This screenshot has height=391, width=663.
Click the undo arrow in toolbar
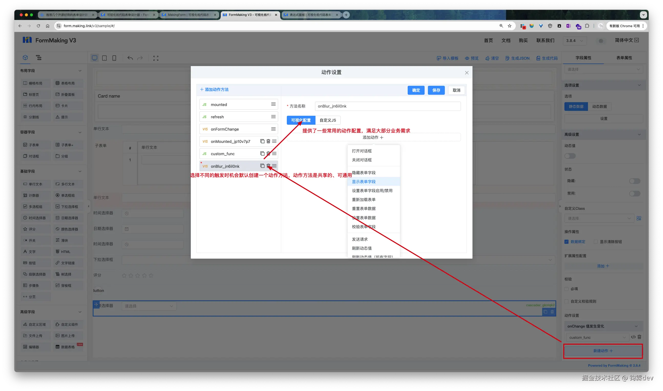(130, 58)
